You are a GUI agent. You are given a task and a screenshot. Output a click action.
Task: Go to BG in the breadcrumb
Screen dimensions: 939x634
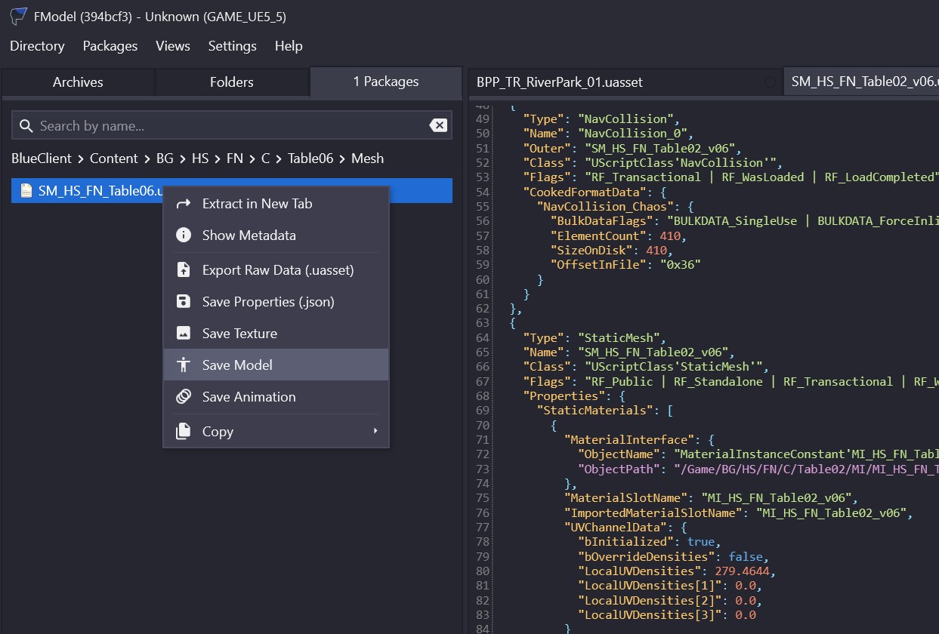pyautogui.click(x=165, y=158)
